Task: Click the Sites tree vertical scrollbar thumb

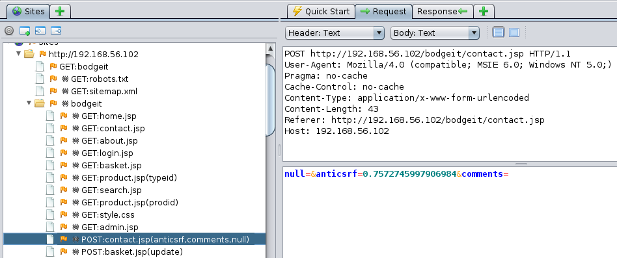Action: 270,99
